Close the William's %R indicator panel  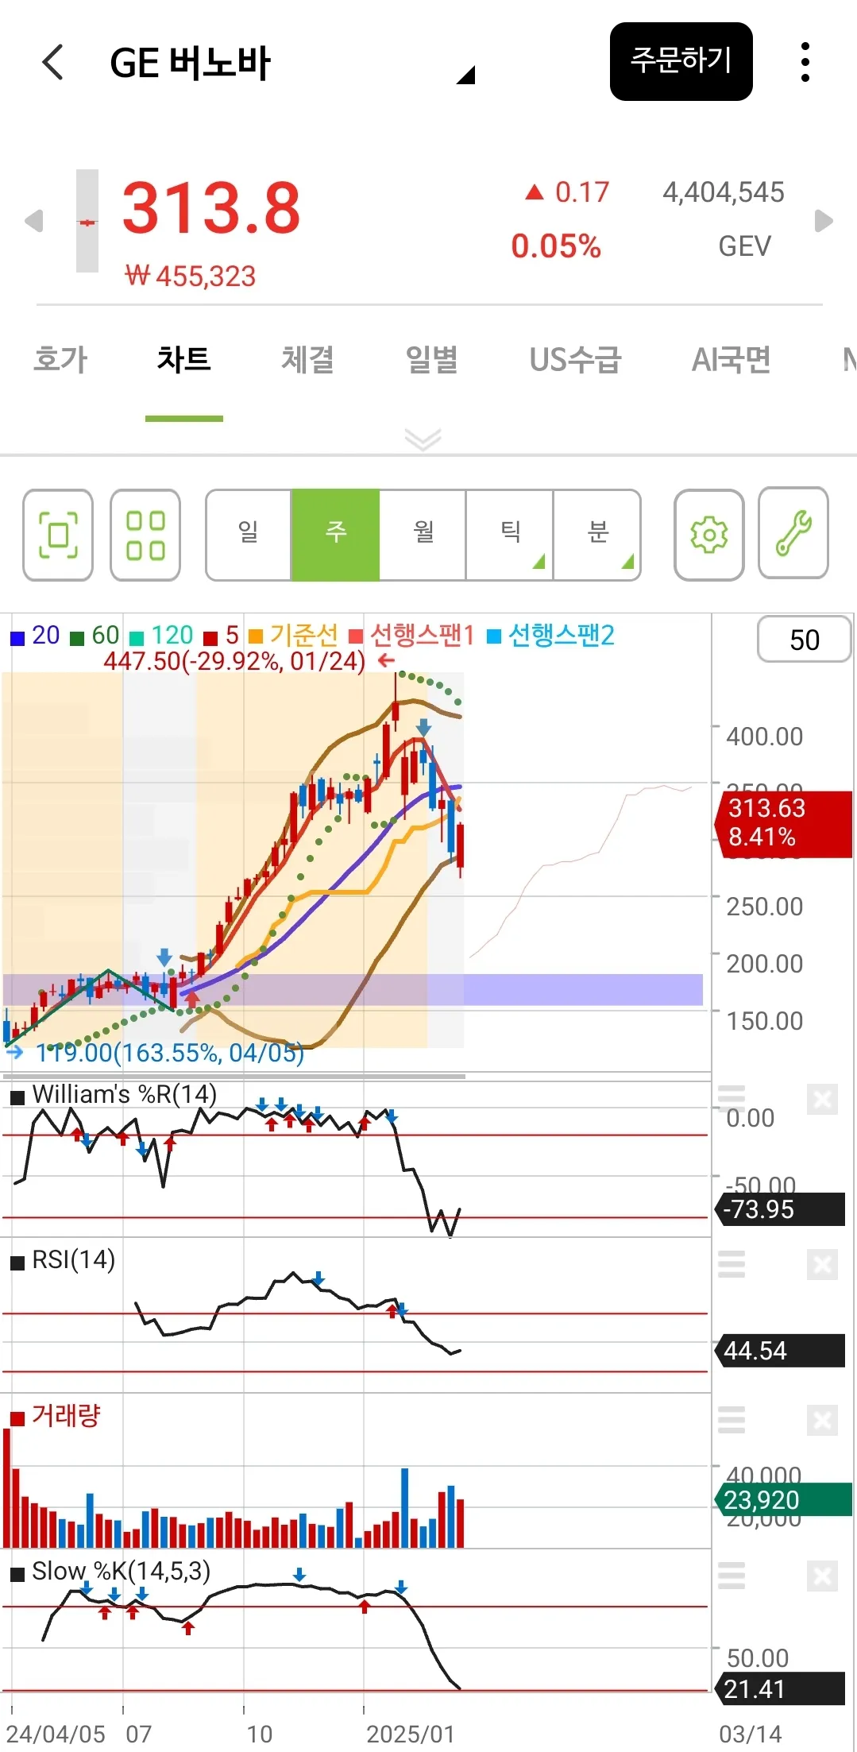click(x=822, y=1100)
